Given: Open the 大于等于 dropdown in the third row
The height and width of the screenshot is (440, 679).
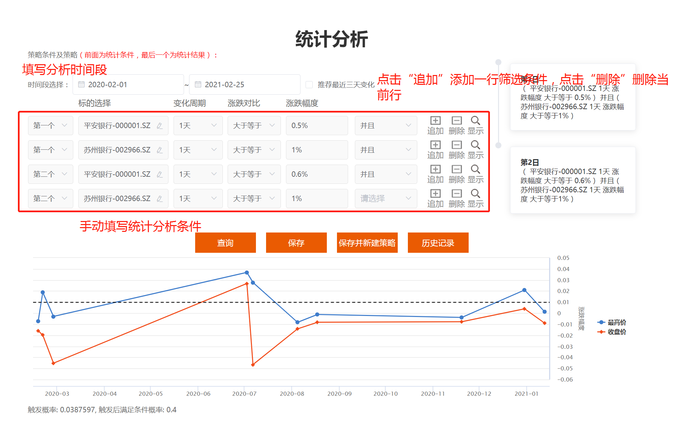Looking at the screenshot, I should point(254,174).
